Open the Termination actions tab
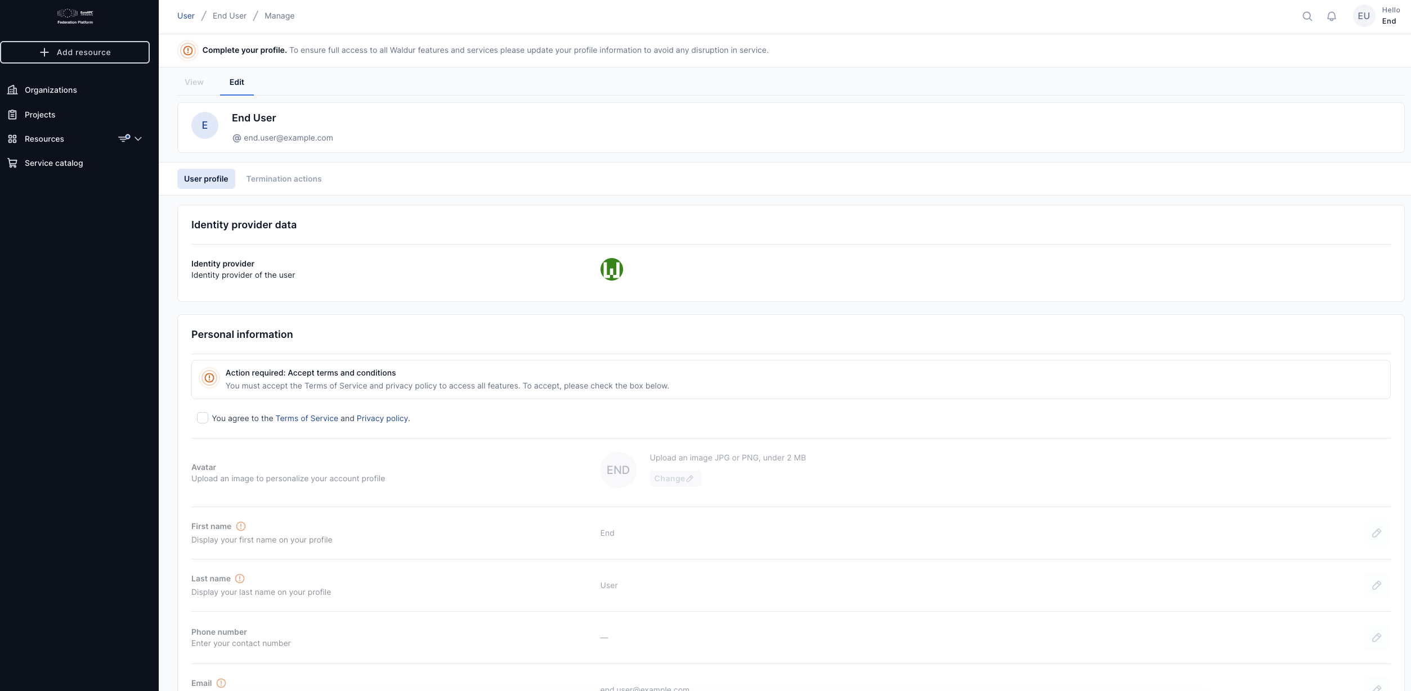Screen dimensions: 1411x691 (x=284, y=179)
